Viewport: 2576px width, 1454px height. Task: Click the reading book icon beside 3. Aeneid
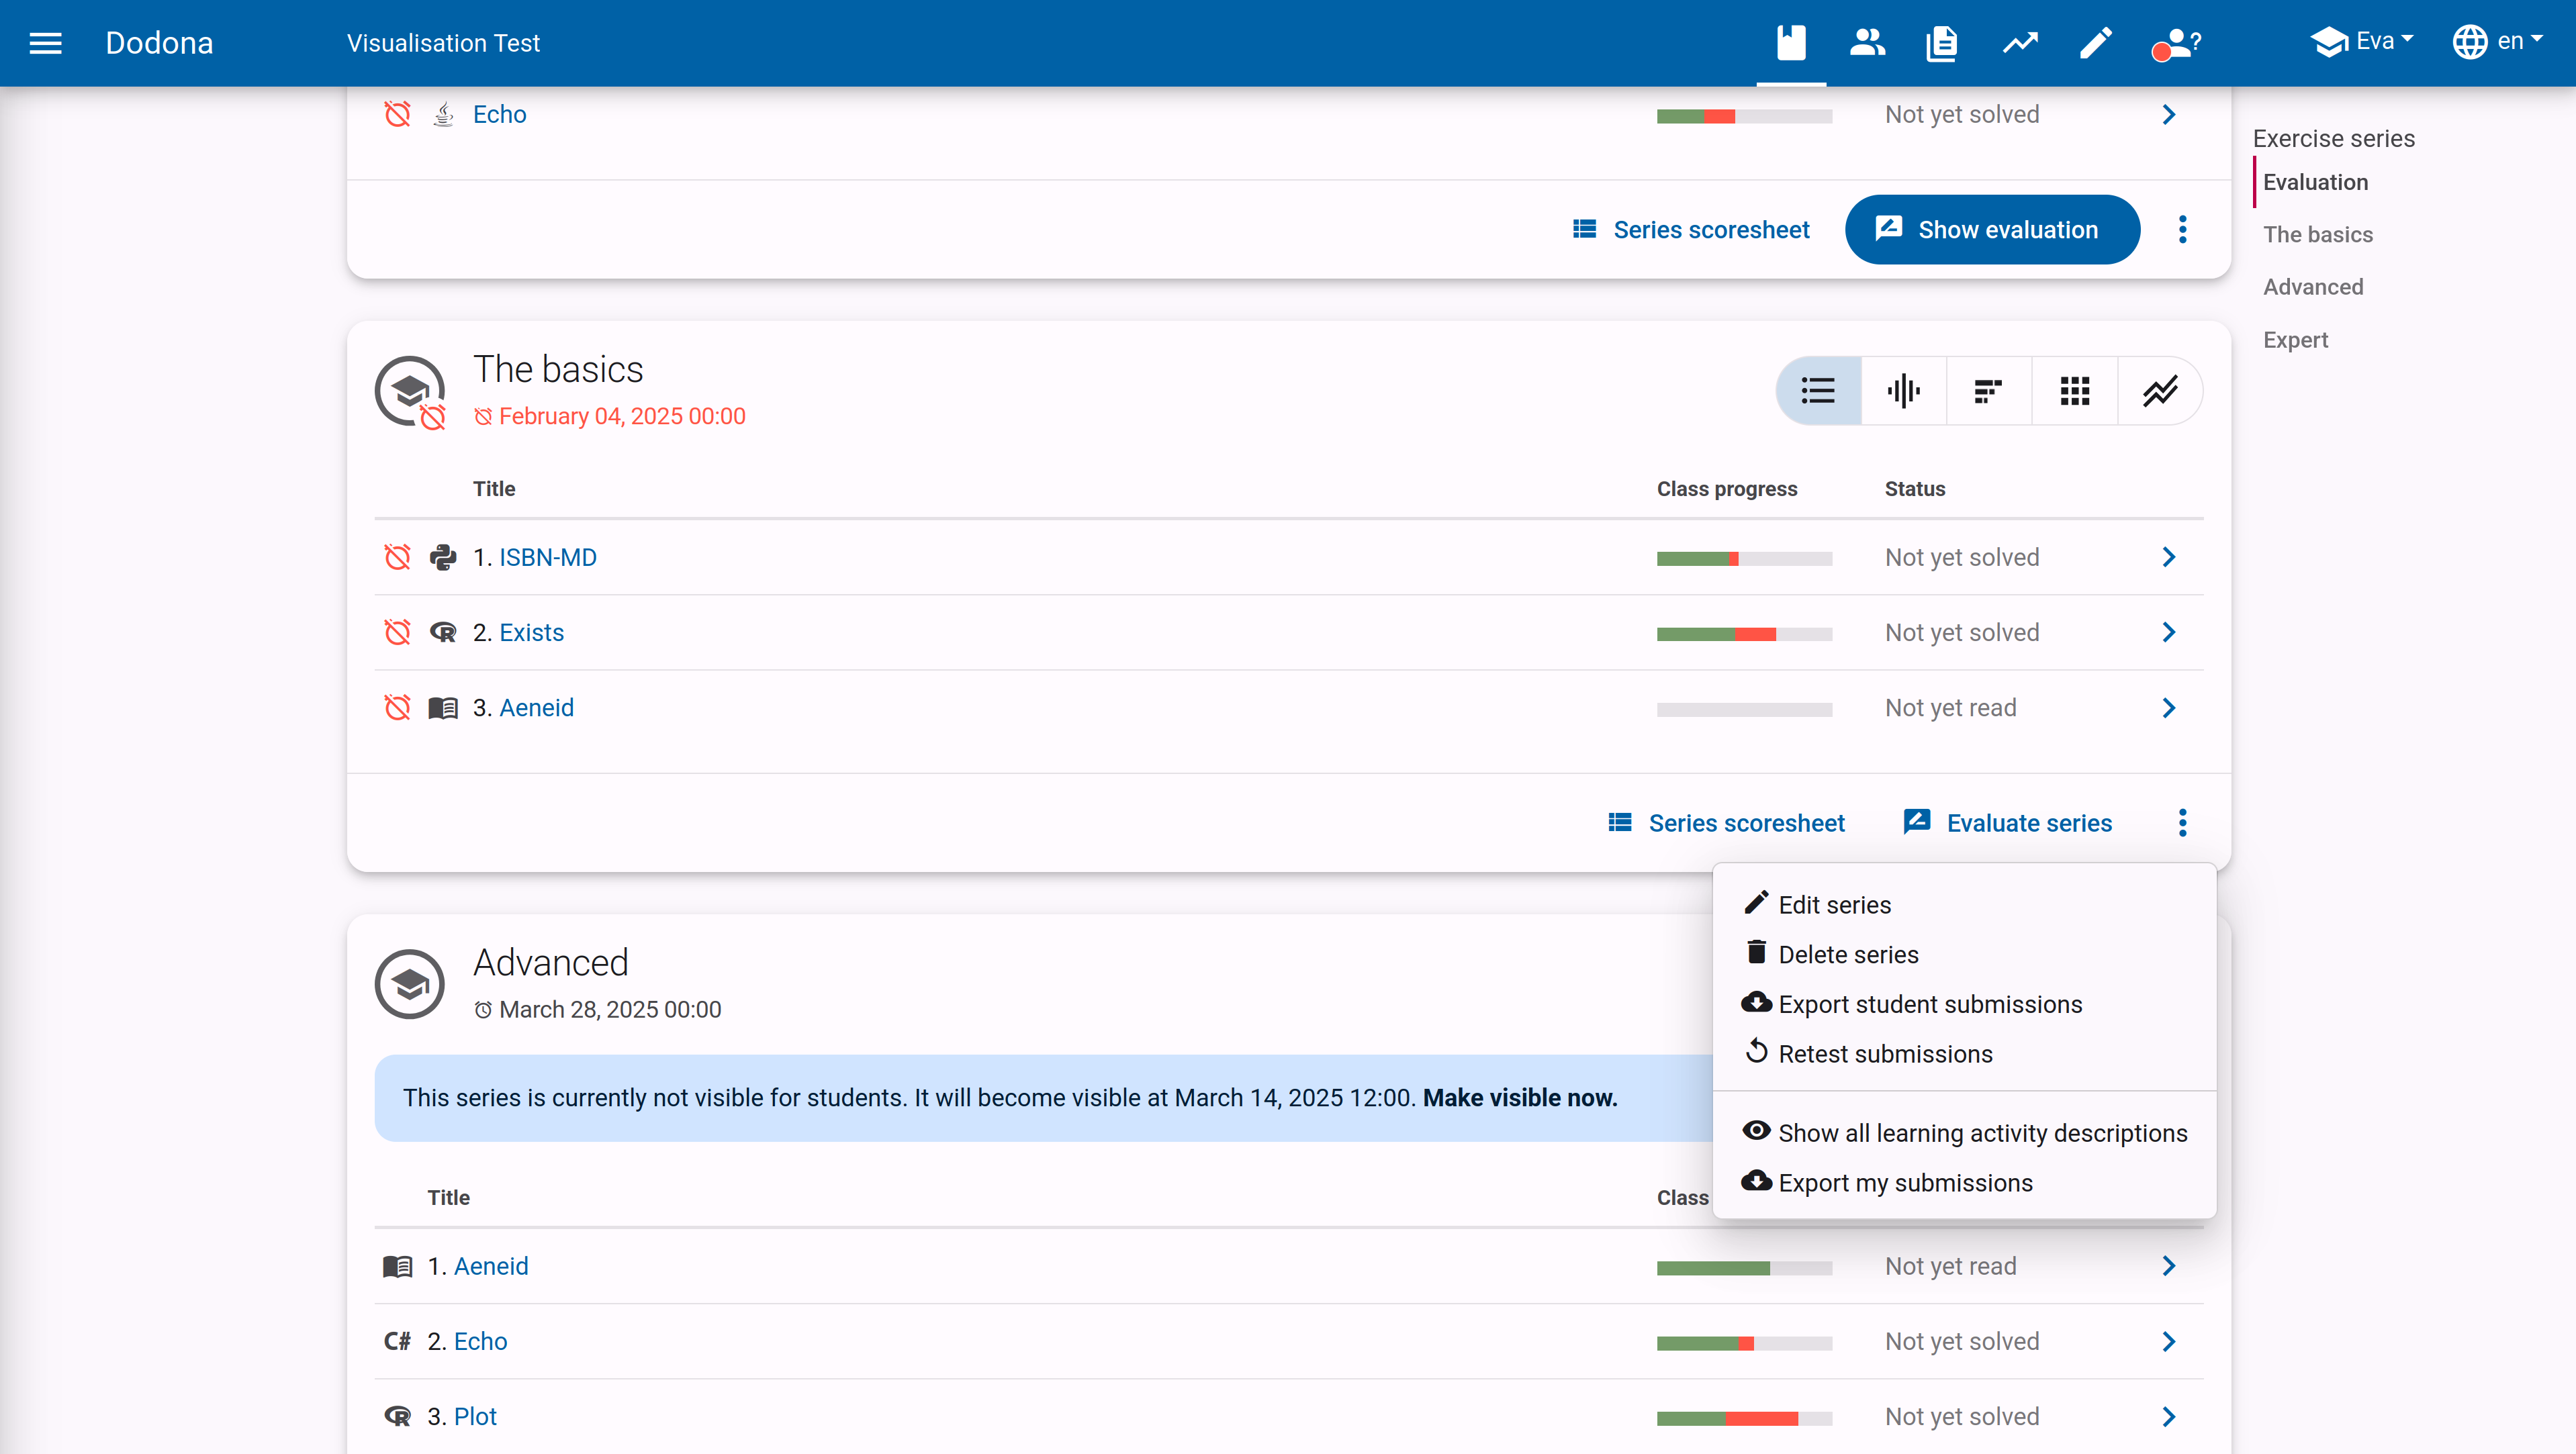(443, 708)
